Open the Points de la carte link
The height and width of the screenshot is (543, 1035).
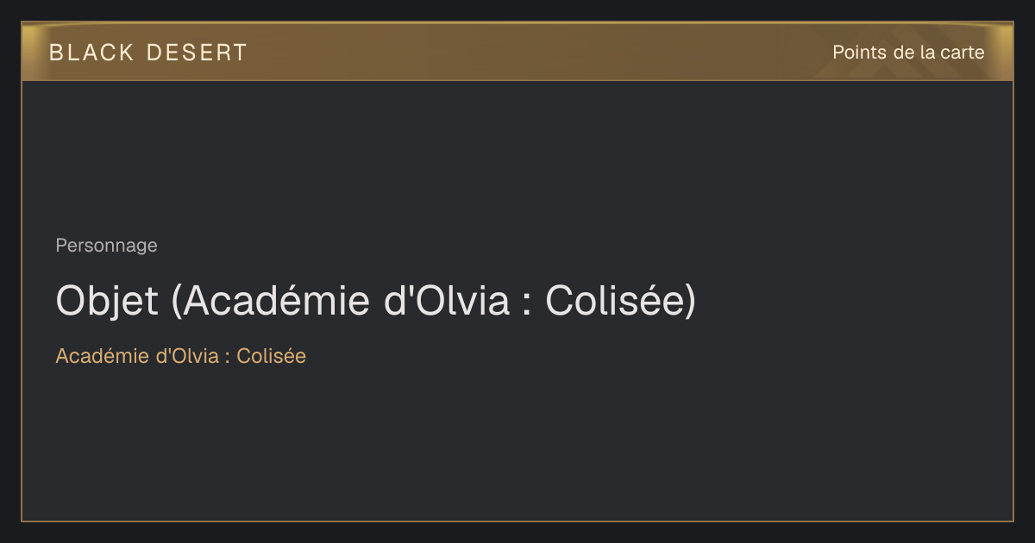(908, 53)
